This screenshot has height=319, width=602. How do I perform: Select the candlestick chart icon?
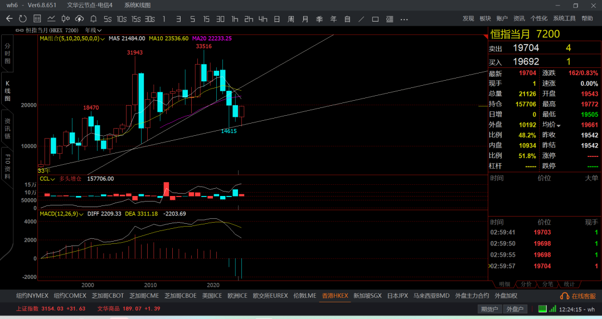tap(66, 19)
